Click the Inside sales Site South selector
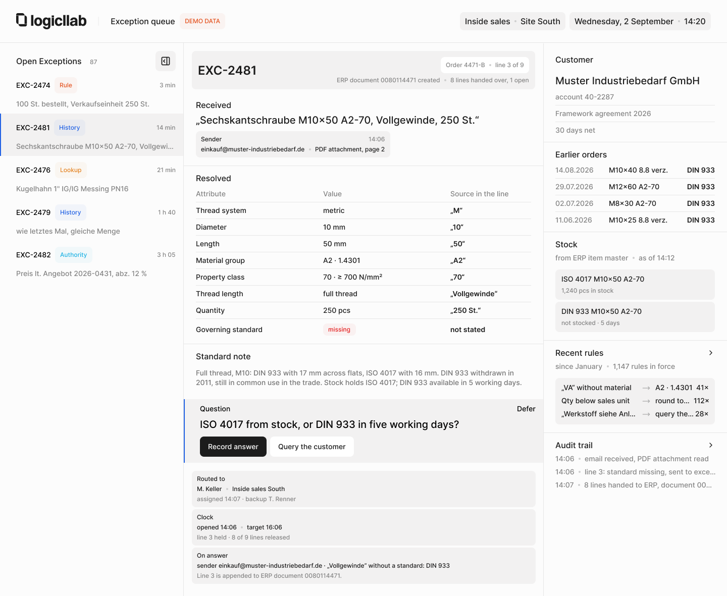Viewport: 727px width, 596px height. (512, 21)
